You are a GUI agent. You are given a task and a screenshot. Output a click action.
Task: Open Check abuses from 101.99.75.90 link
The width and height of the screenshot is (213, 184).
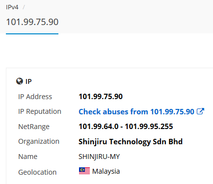pos(136,112)
